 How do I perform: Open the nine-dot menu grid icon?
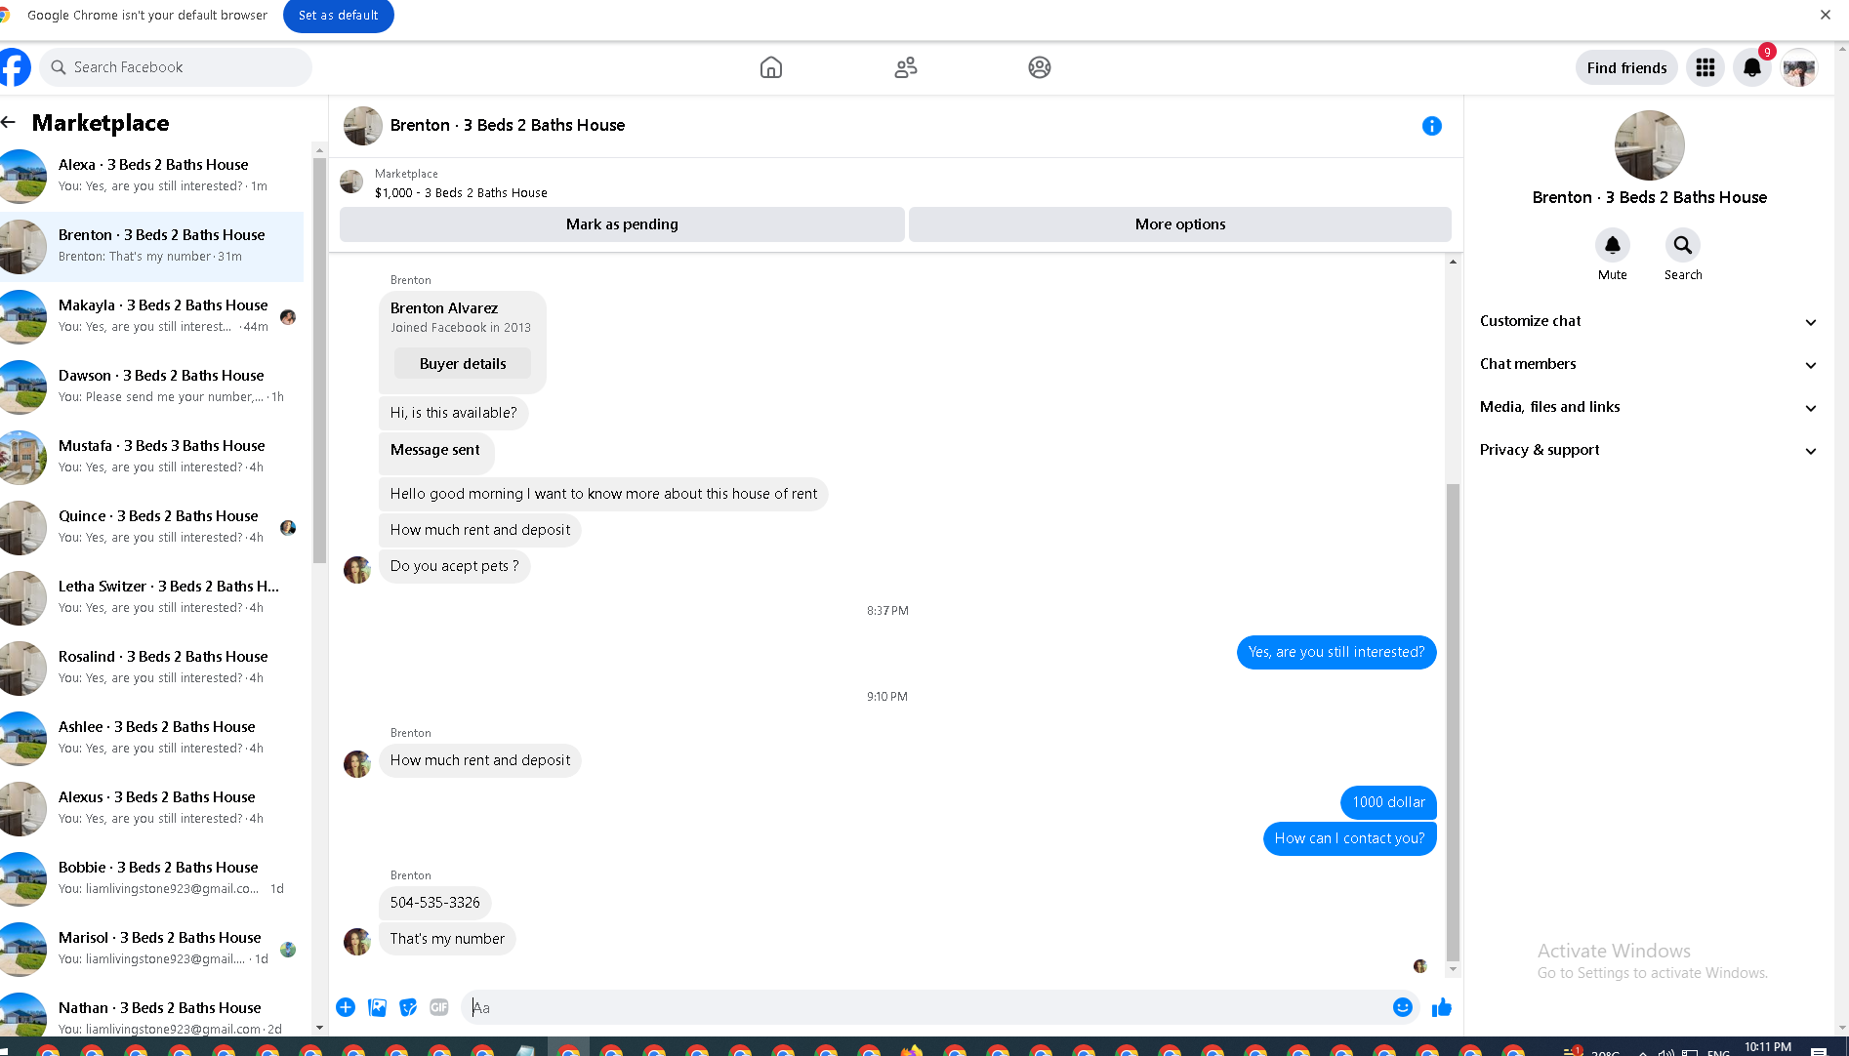1705,67
